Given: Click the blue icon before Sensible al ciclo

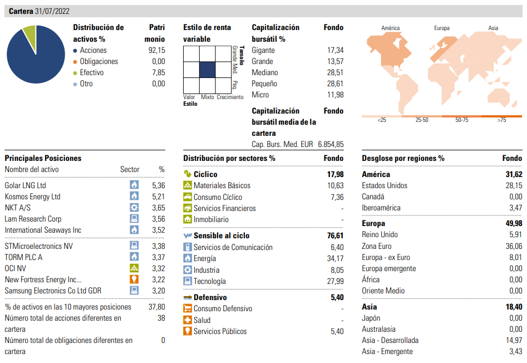Looking at the screenshot, I should (x=188, y=236).
